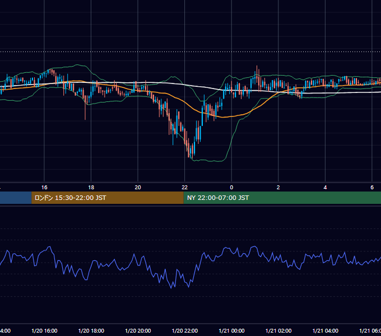Click the 1/20 16:00 indicator axis label
The image size is (381, 336).
pyautogui.click(x=44, y=331)
